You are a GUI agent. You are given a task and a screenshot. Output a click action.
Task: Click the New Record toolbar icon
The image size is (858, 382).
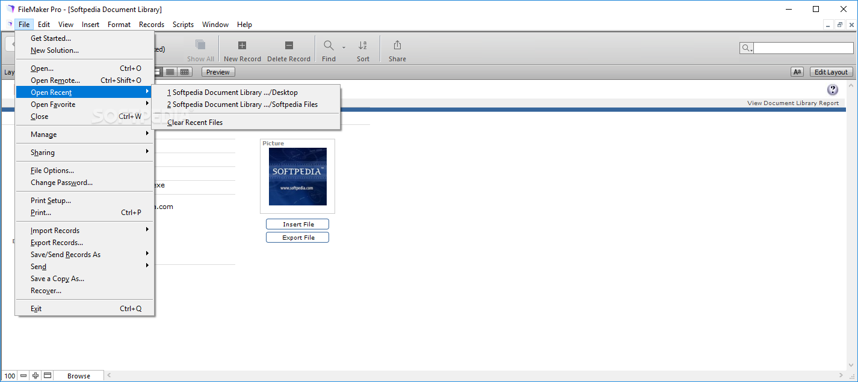click(242, 46)
